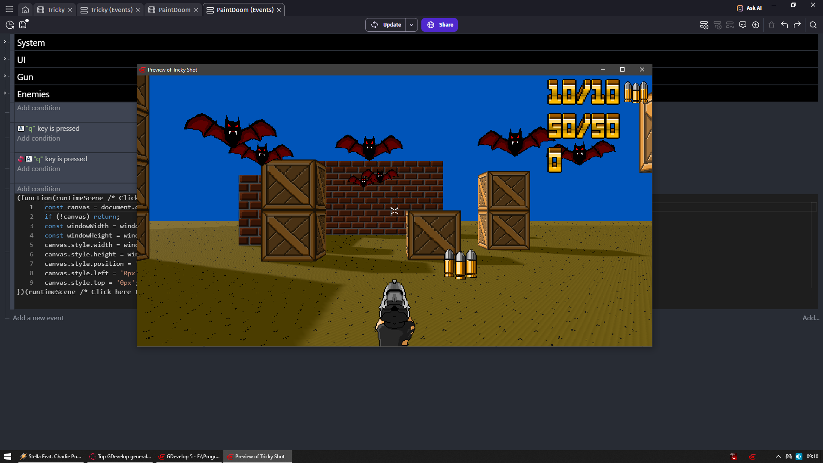Click the Redo arrow icon
This screenshot has width=823, height=463.
pyautogui.click(x=797, y=25)
